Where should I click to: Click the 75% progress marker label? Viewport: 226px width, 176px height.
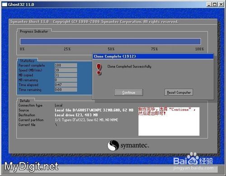[155, 49]
